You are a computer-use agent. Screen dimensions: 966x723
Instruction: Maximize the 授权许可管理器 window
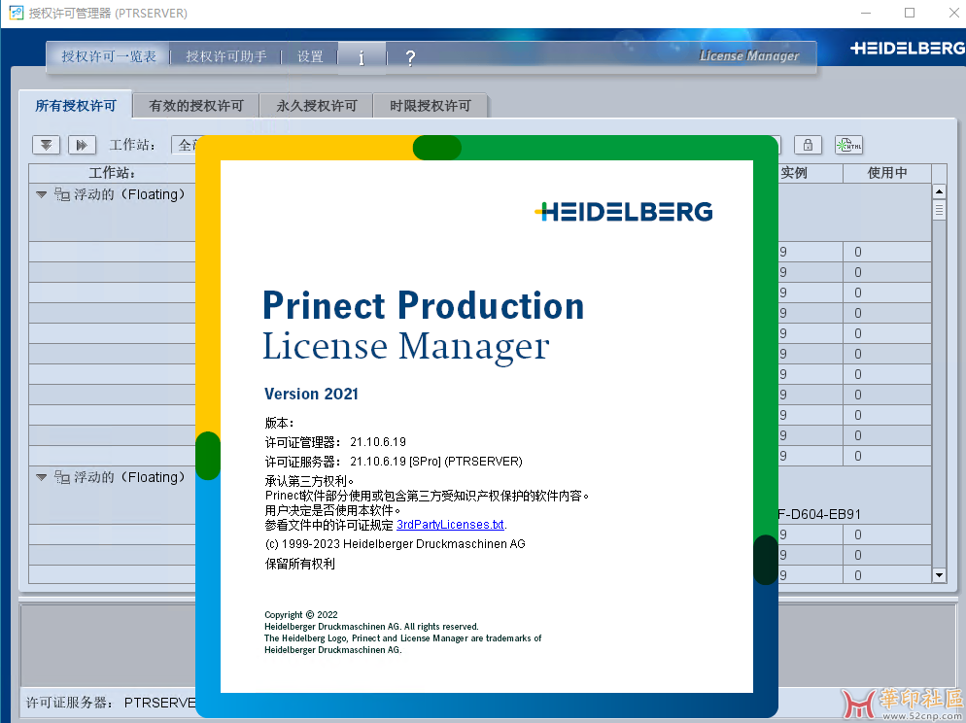(910, 13)
